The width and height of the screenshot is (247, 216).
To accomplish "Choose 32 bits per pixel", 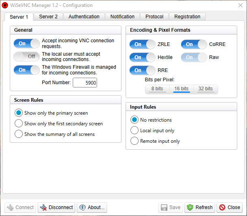I will click(x=206, y=89).
